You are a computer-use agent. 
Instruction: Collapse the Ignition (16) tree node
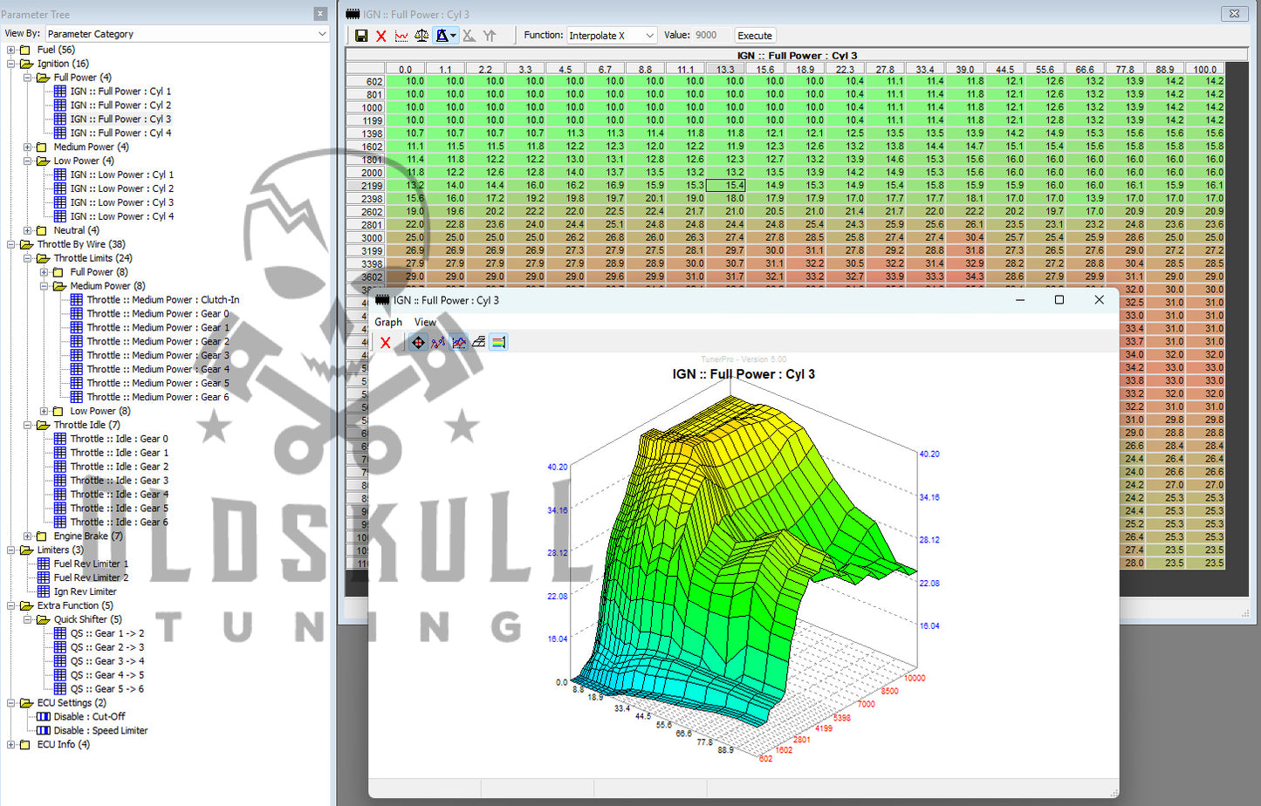tap(10, 64)
